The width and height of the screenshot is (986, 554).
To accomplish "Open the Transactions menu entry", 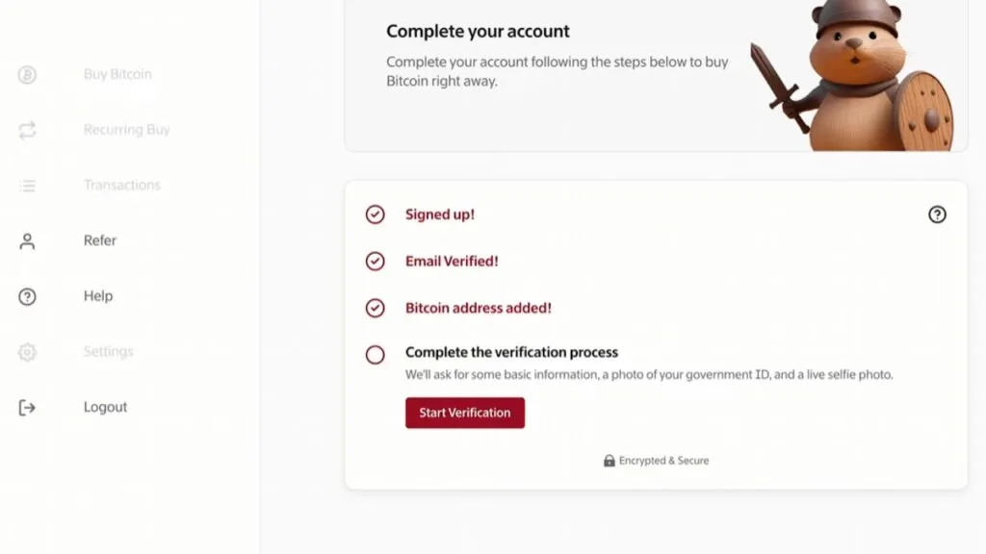I will (122, 186).
